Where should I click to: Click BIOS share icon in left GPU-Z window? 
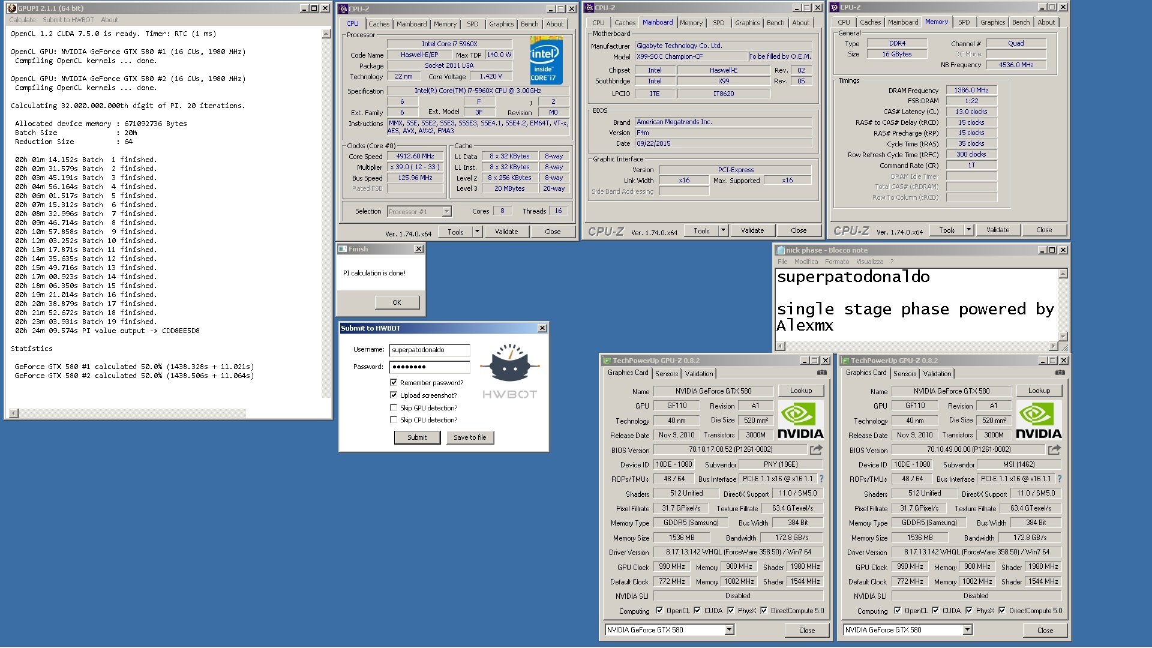click(816, 449)
